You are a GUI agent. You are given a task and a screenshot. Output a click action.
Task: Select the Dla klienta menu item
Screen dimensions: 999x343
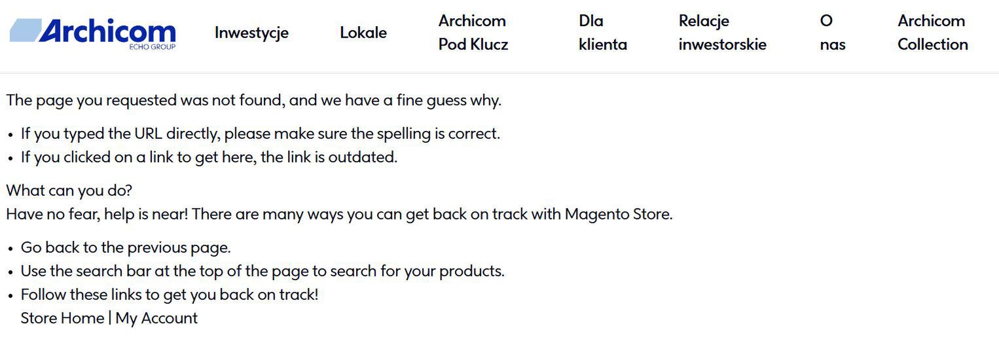(602, 33)
